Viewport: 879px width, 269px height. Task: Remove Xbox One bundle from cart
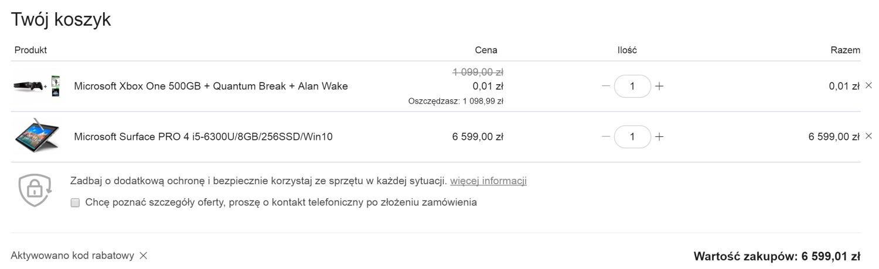868,85
